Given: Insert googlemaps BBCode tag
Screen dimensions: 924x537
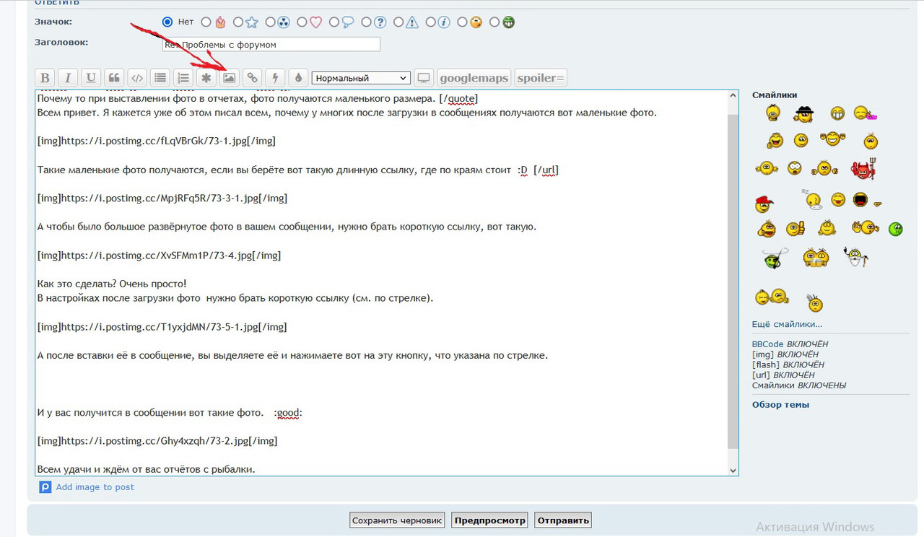Looking at the screenshot, I should [x=474, y=78].
